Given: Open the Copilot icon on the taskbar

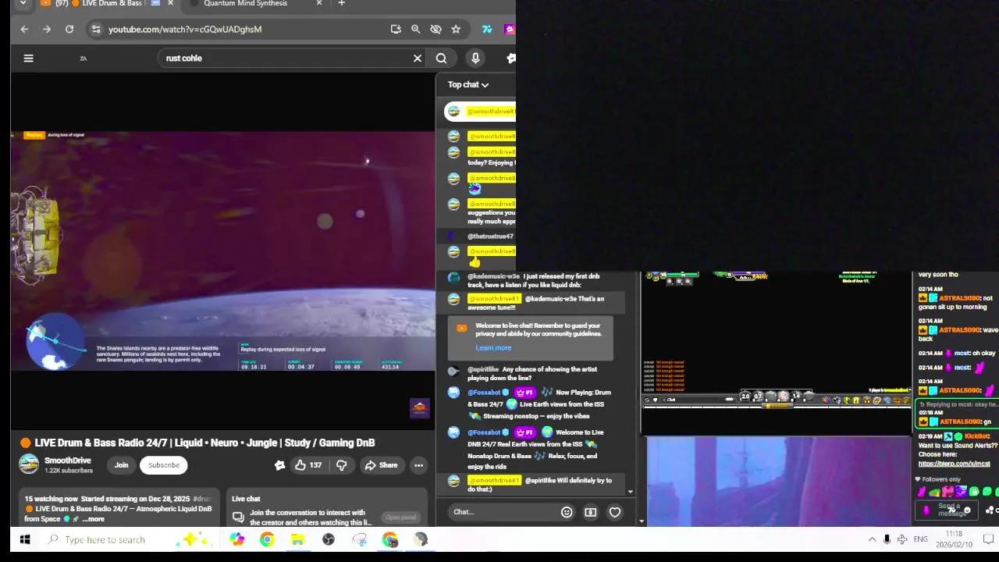Looking at the screenshot, I should point(236,539).
